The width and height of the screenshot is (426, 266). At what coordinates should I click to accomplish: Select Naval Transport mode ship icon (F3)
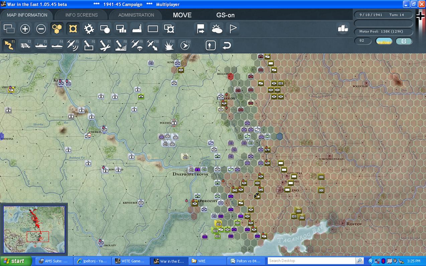pos(41,45)
